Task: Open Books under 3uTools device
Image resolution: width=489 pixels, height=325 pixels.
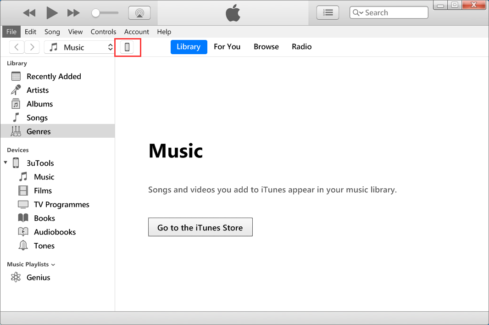Action: click(x=58, y=218)
